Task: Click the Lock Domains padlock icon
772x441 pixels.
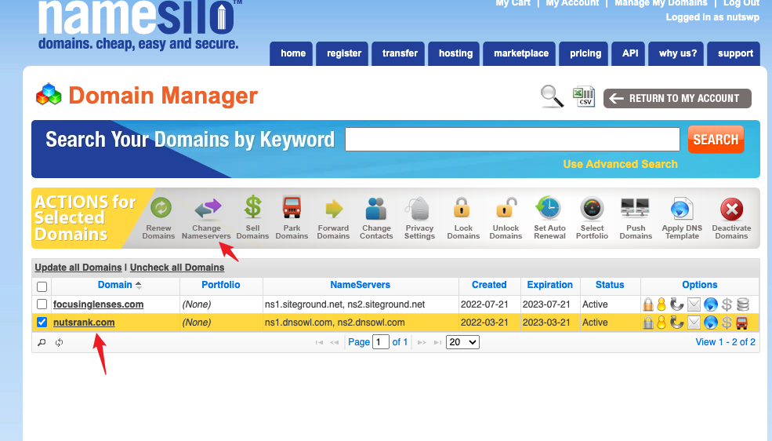Action: [x=463, y=209]
